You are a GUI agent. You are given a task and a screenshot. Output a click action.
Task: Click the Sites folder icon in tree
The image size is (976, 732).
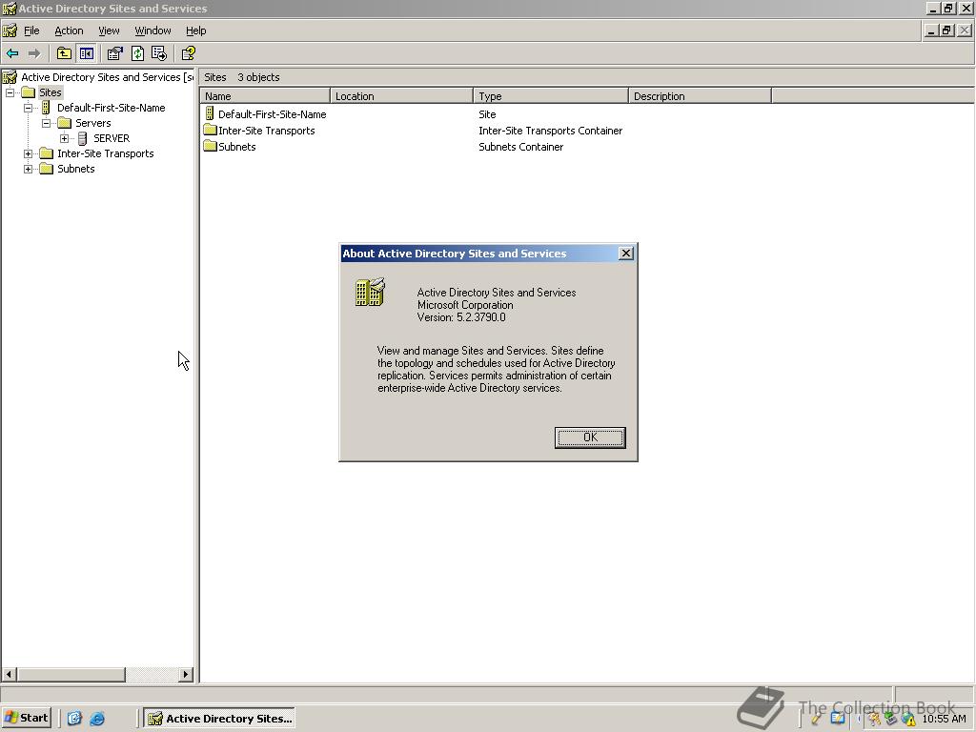[28, 92]
